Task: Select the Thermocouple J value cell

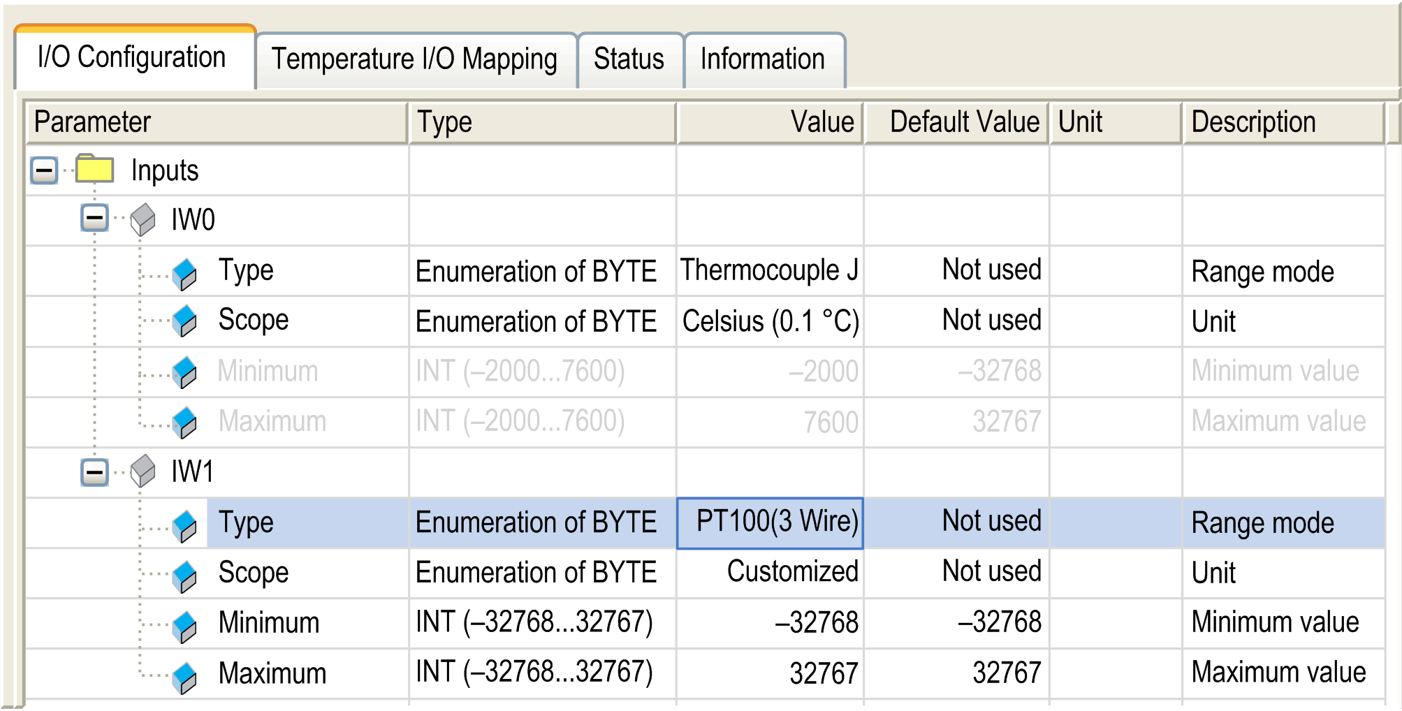Action: tap(770, 270)
